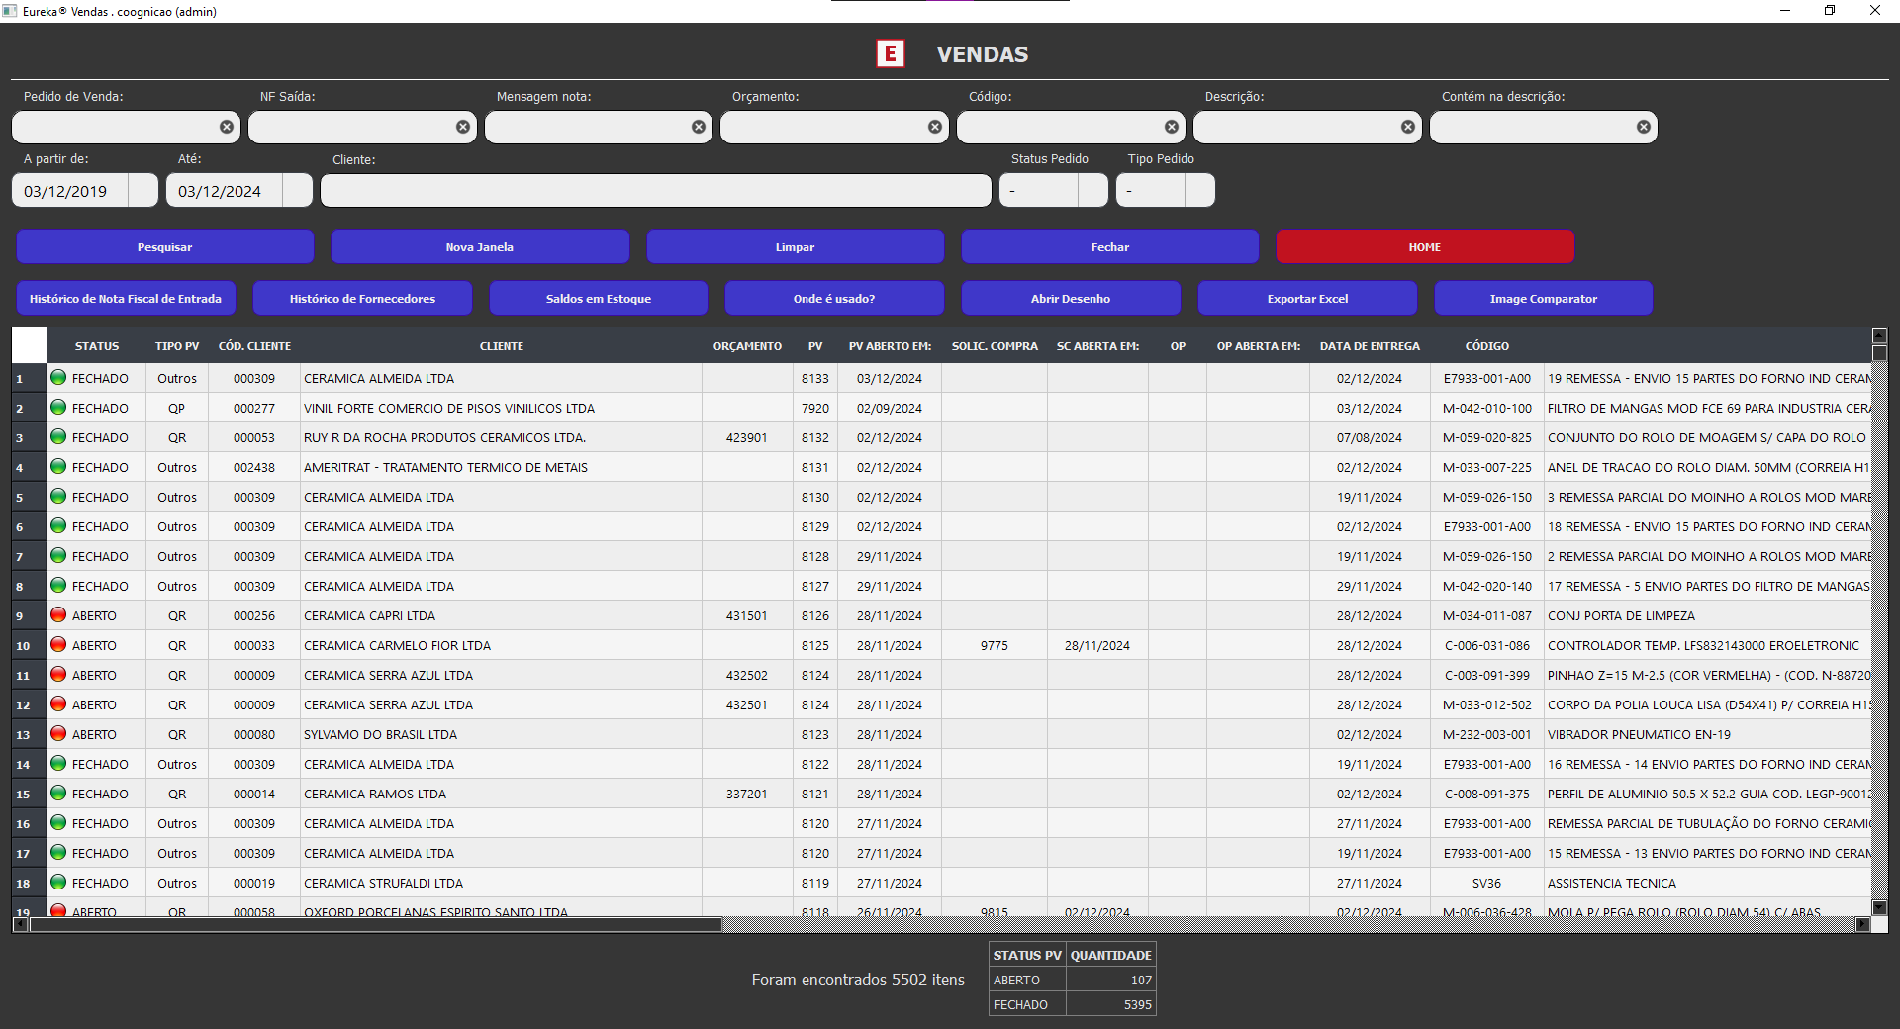Screen dimensions: 1900x1029
Task: Select row header number 10
Action: pos(29,645)
